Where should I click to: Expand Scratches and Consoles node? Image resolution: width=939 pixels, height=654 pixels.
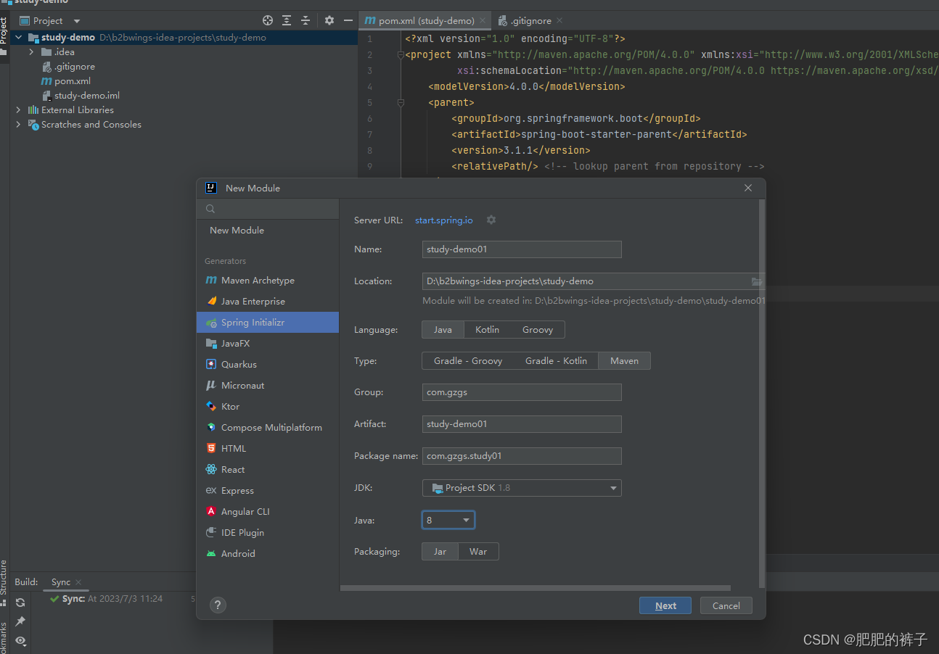click(x=18, y=125)
